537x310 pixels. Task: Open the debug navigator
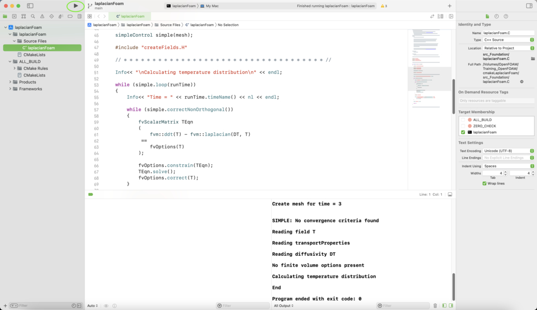click(x=61, y=17)
